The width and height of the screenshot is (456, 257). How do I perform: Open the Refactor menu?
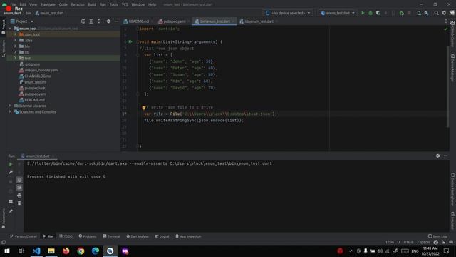78,5
